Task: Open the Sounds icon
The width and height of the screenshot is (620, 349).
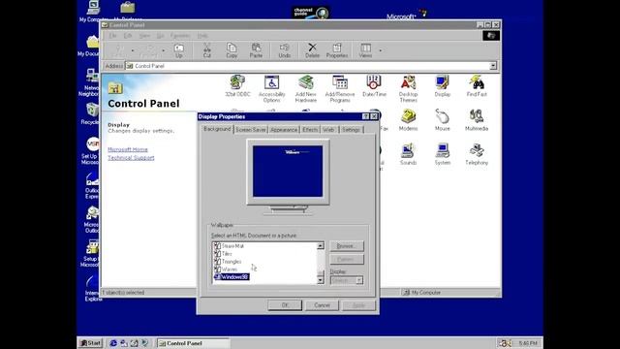Action: coord(408,154)
